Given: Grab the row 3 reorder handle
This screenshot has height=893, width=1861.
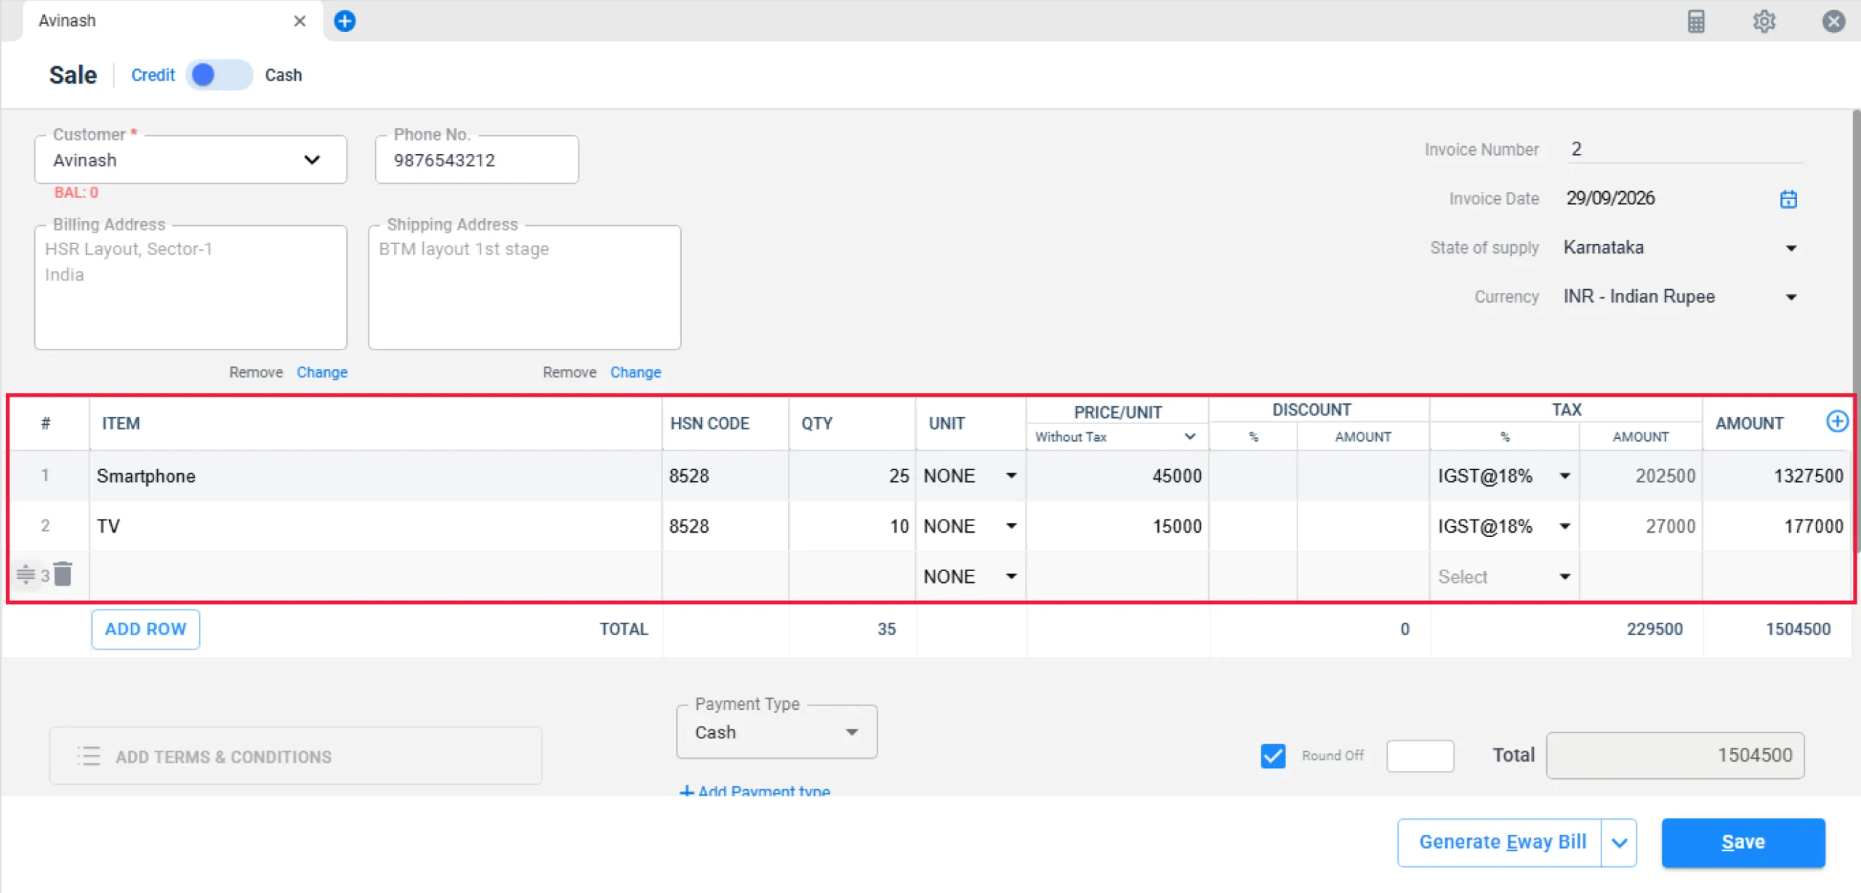Looking at the screenshot, I should [x=25, y=575].
